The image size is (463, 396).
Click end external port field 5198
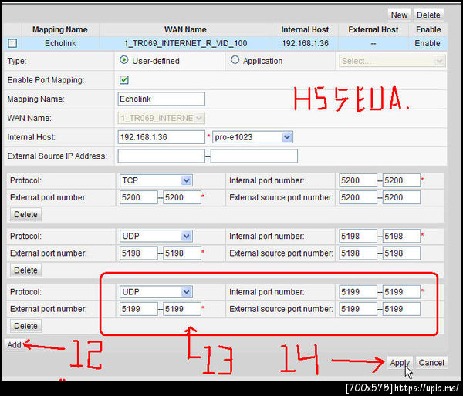click(x=182, y=253)
